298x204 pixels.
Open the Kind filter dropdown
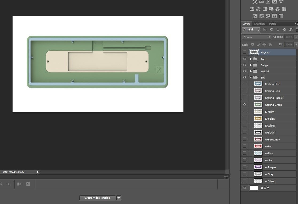coord(251,29)
